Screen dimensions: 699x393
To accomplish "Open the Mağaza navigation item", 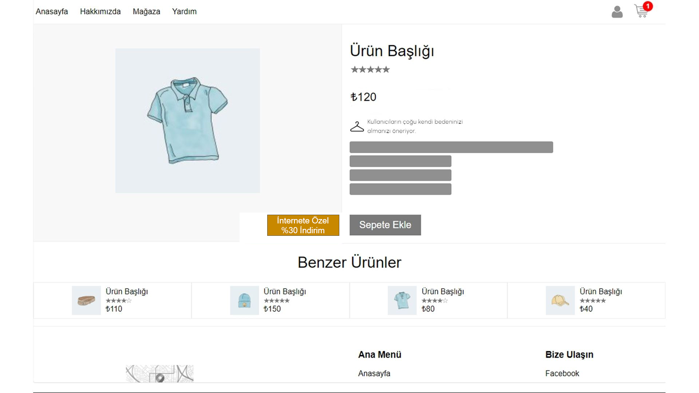I will point(146,12).
